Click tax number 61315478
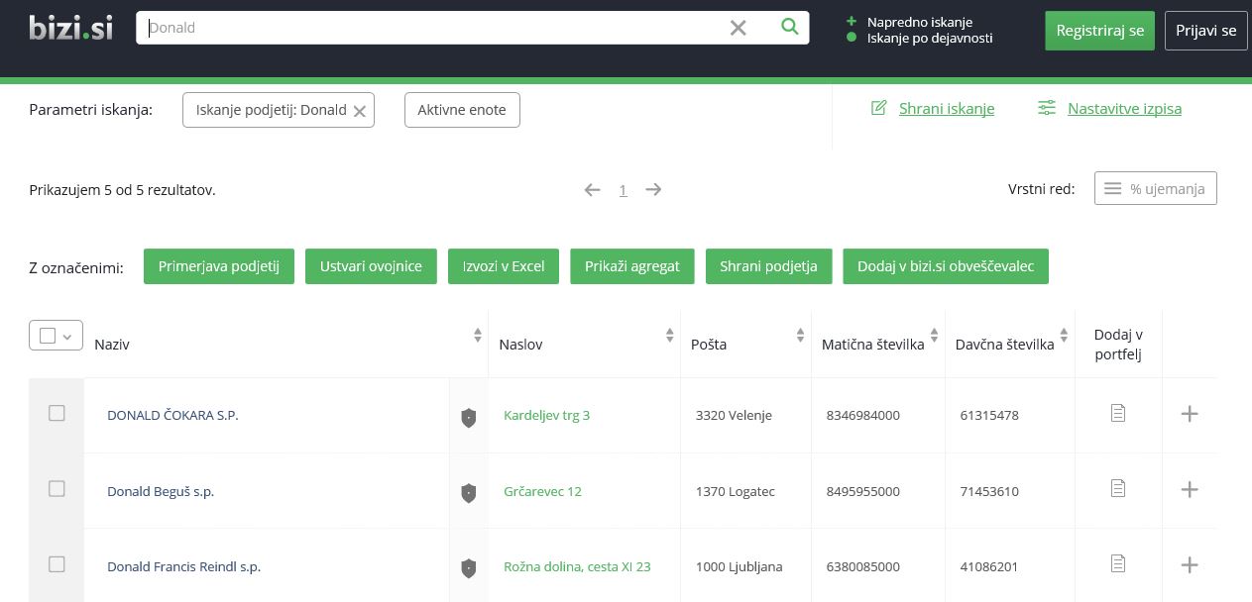The height and width of the screenshot is (602, 1252). tap(989, 415)
